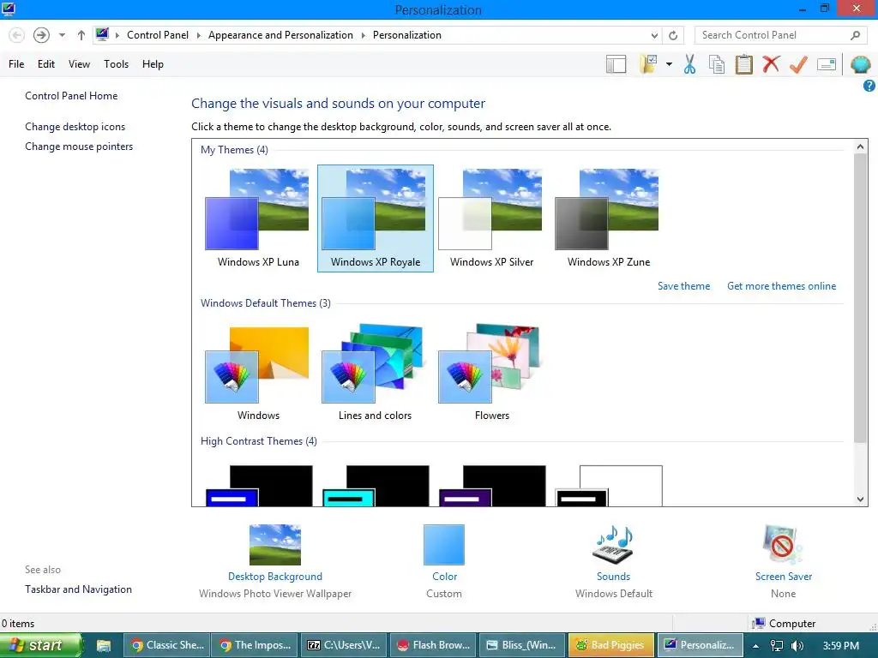Expand chevron after Control Panel breadcrumb

(x=198, y=35)
